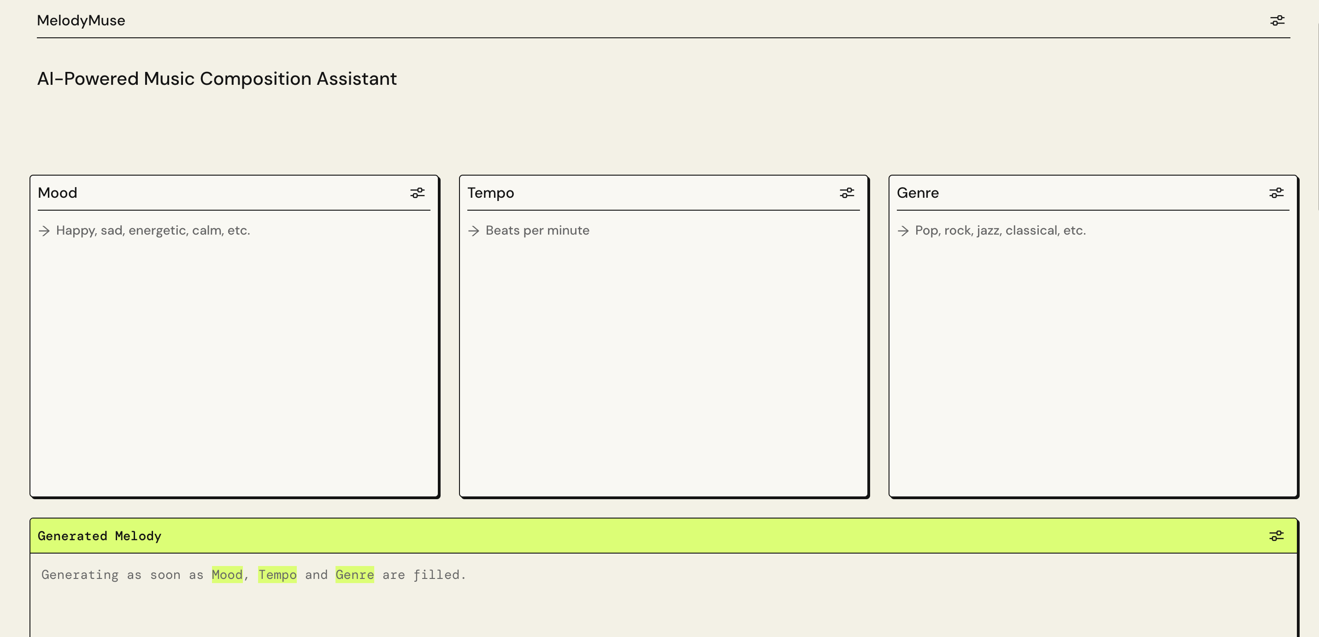The height and width of the screenshot is (637, 1319).
Task: Click highlighted Tempo link in melody text
Action: pos(277,574)
